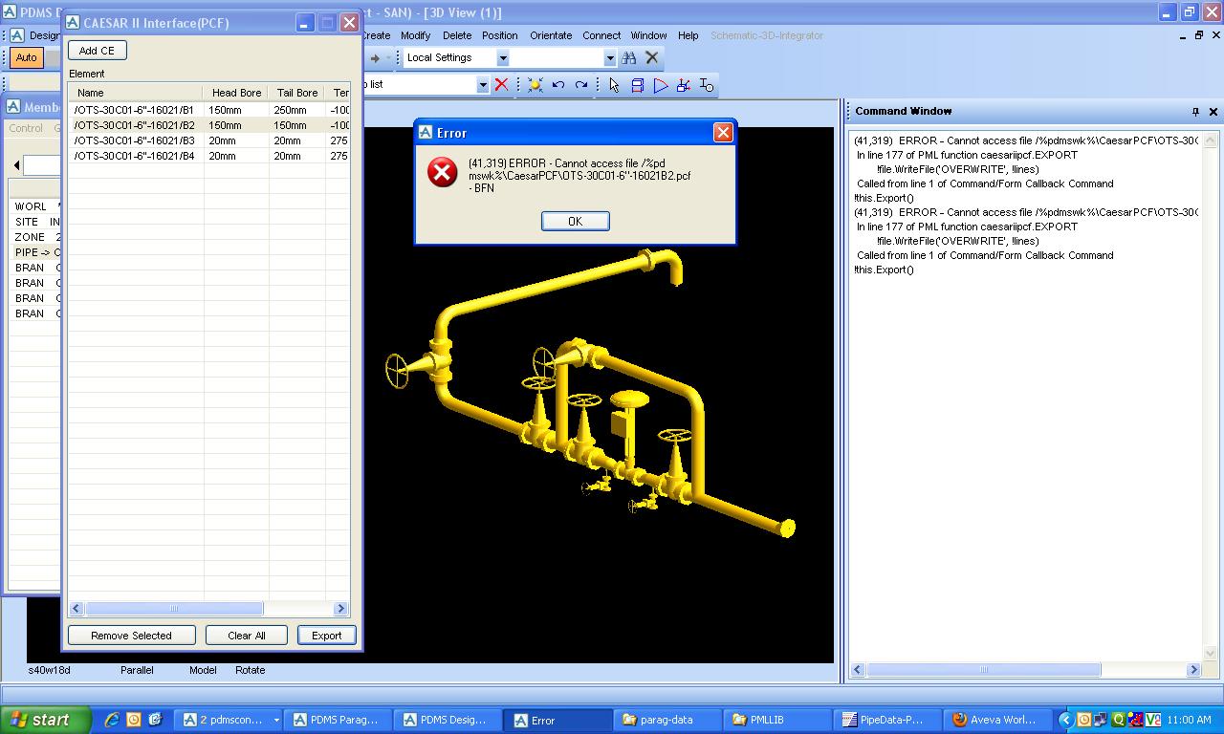1224x734 pixels.
Task: Click the black X icon beside the binoculars
Action: pyautogui.click(x=652, y=57)
